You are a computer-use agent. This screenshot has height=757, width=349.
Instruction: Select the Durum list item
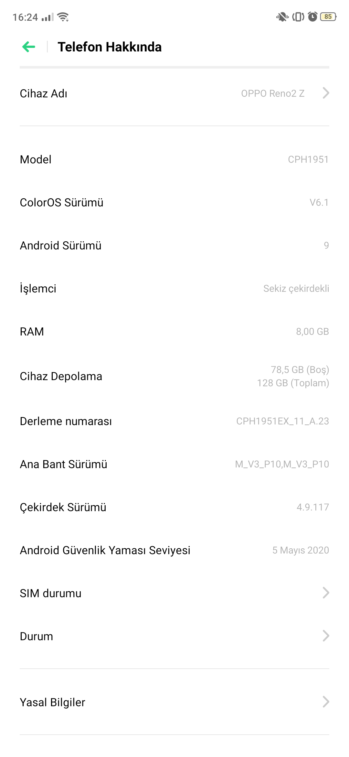coord(174,636)
